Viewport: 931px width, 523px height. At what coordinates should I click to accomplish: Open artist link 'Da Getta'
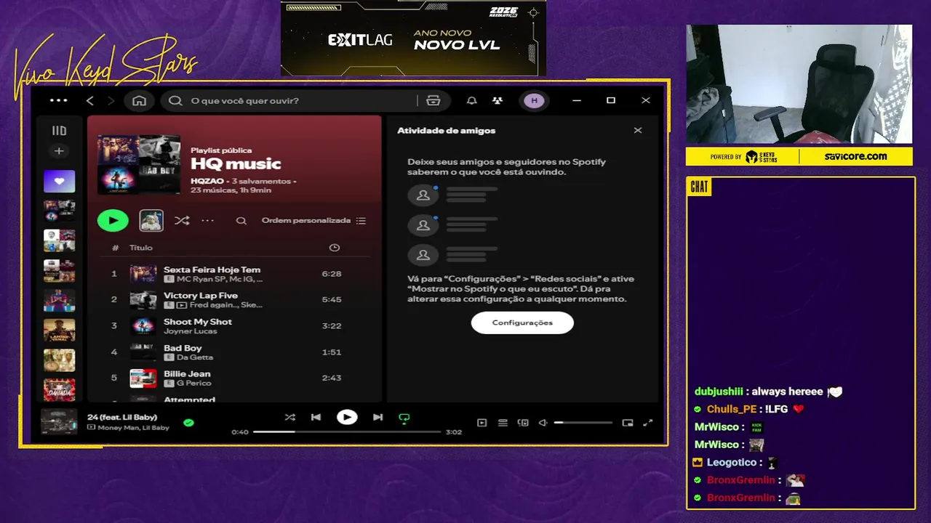tap(195, 357)
